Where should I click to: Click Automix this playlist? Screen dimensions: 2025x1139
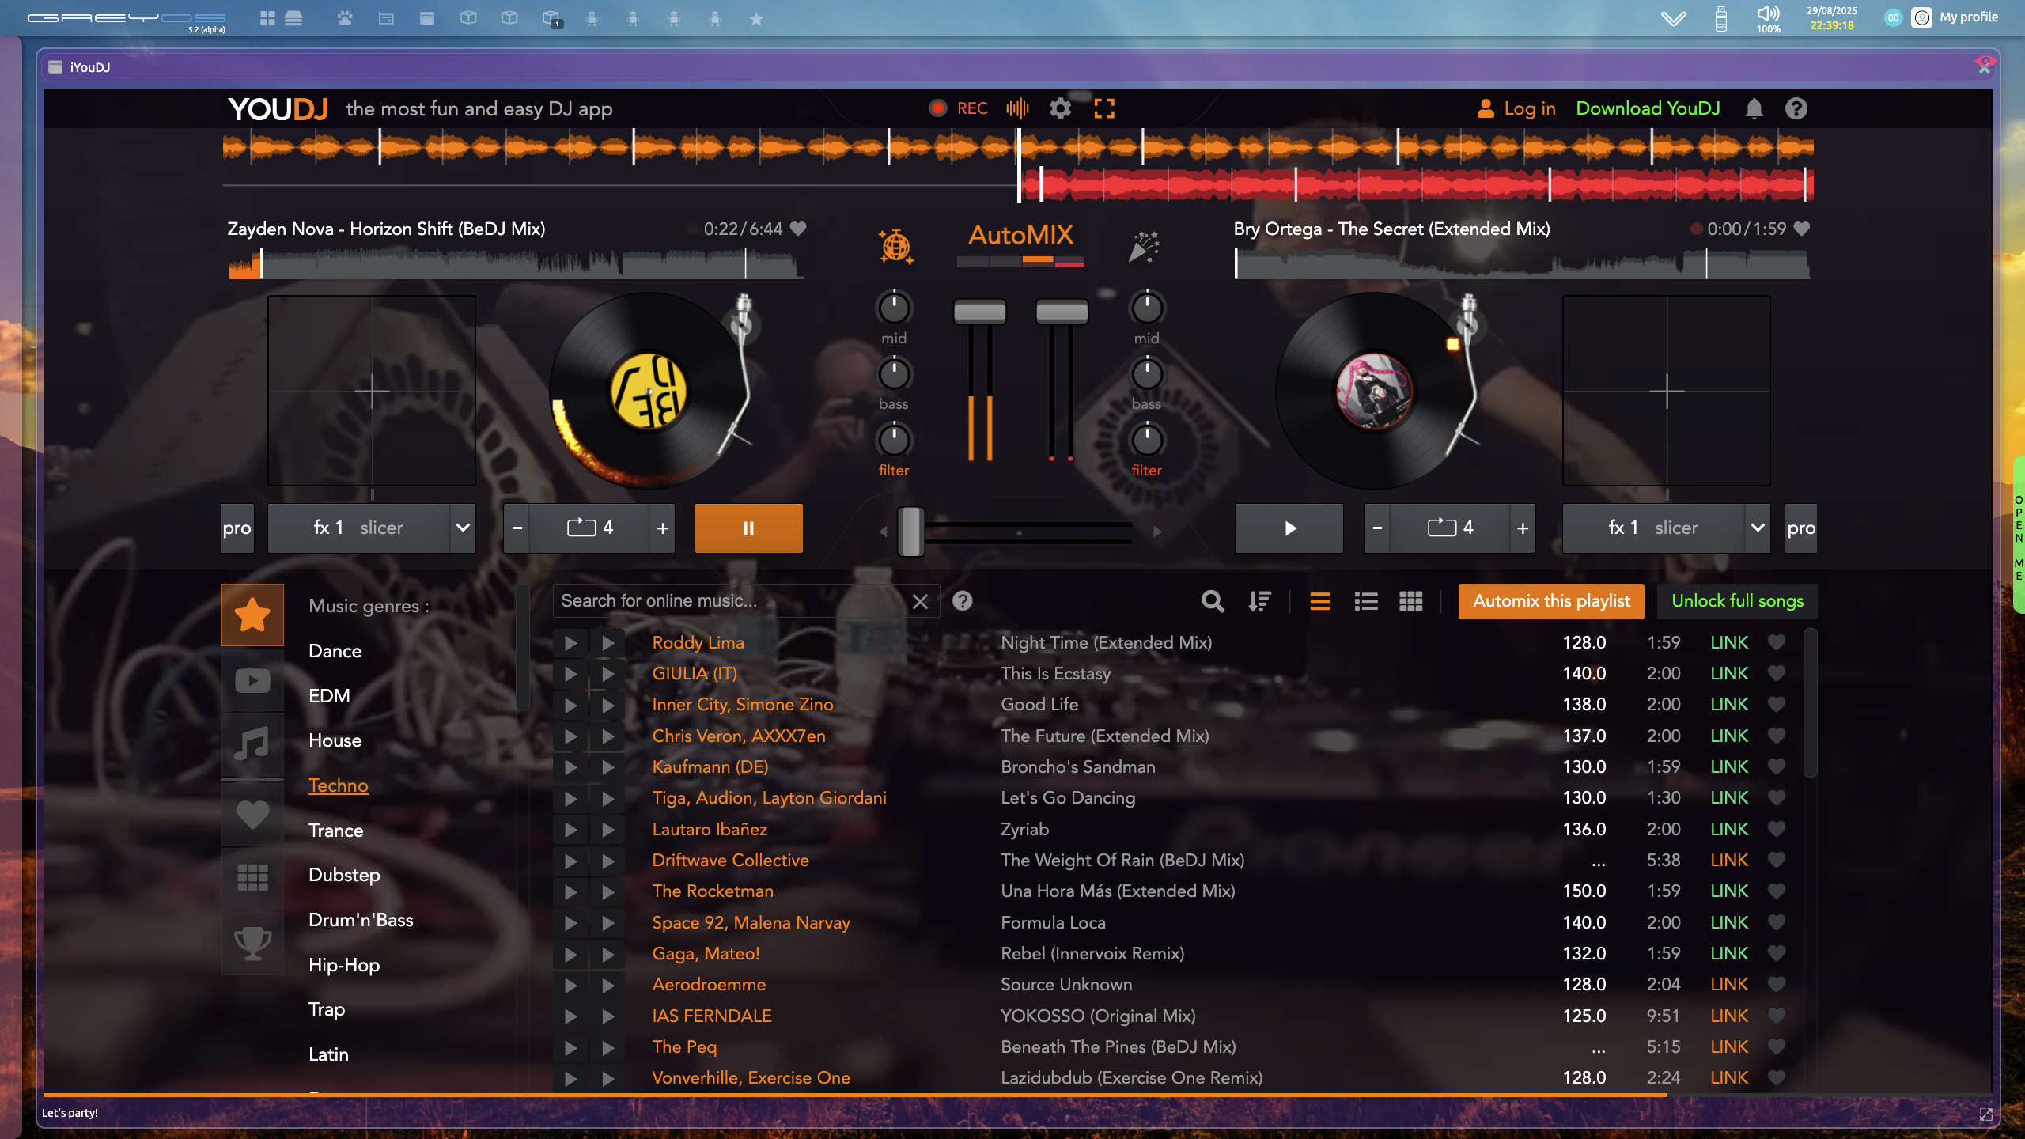1551,601
